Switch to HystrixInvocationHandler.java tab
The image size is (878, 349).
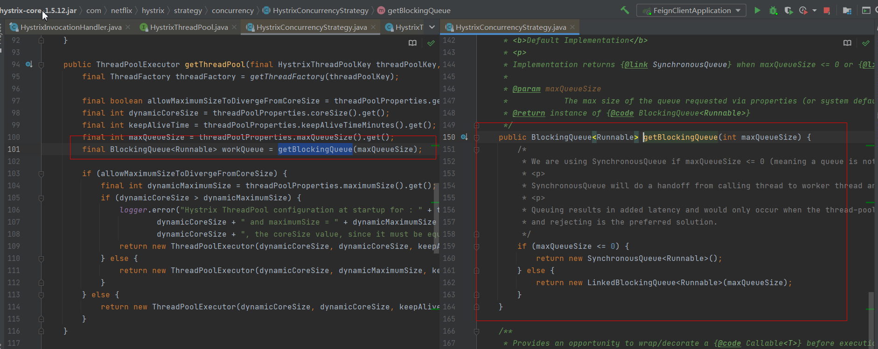point(71,27)
